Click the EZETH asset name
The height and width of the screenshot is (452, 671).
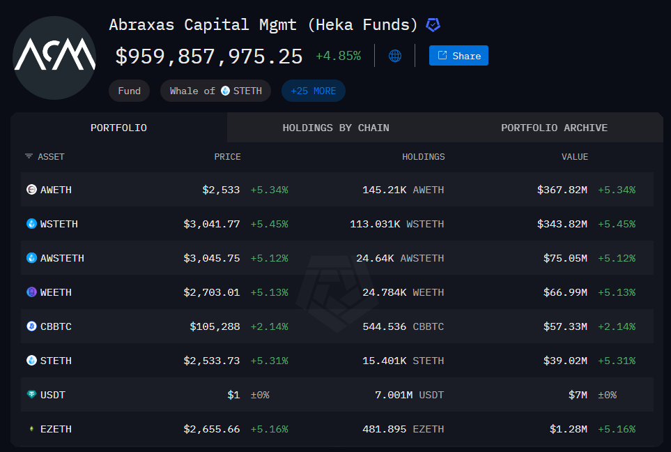click(56, 429)
